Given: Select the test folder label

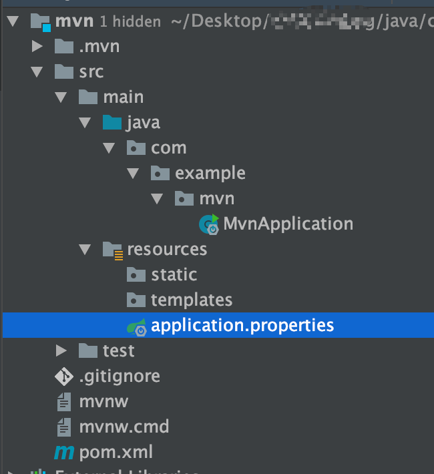Looking at the screenshot, I should [119, 351].
